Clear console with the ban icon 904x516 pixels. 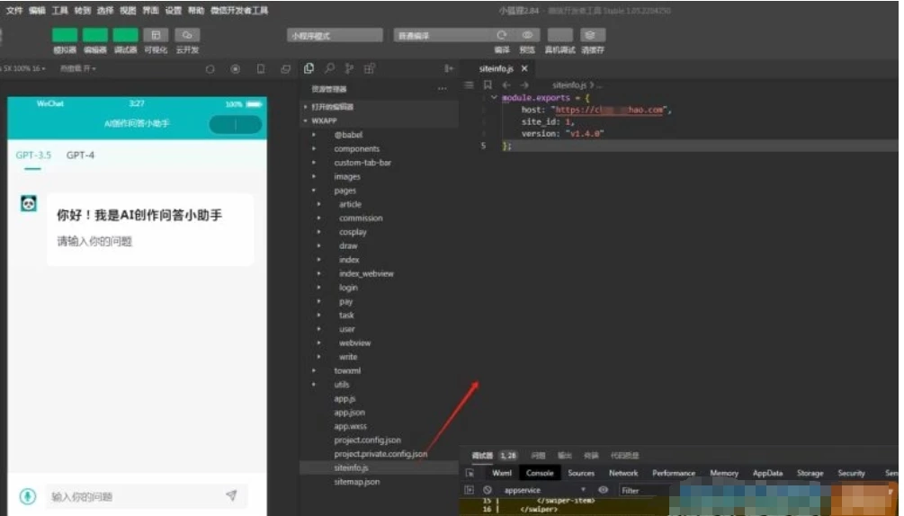488,490
